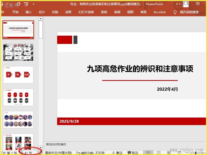The image size is (207, 155).
Task: Click language indicator 简体中文(中国大陆)
Action: point(58,153)
